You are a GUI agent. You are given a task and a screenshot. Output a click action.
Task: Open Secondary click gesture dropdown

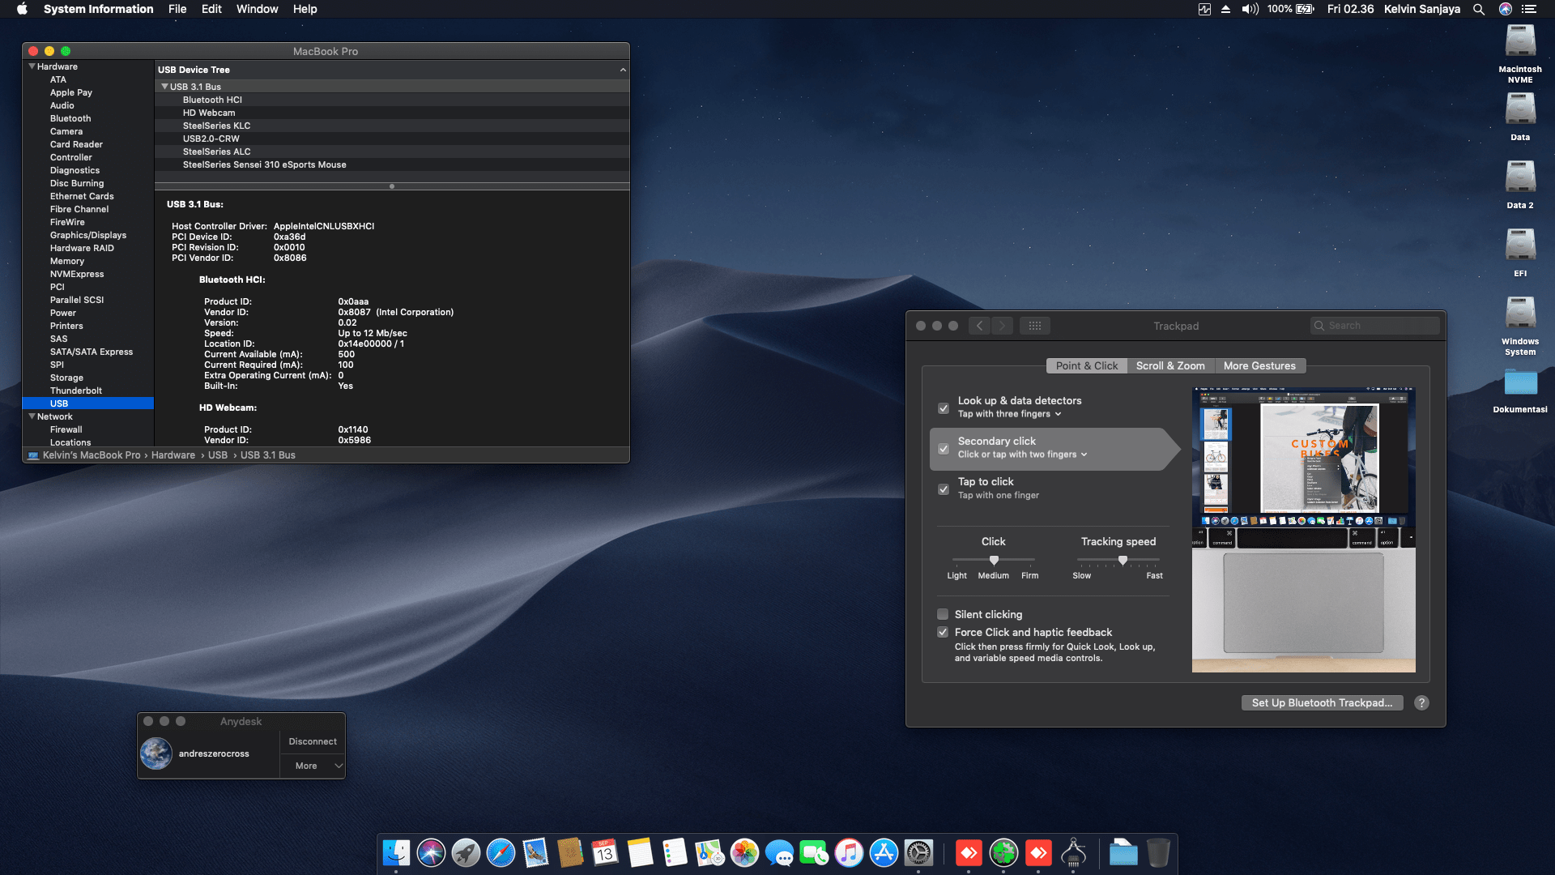pos(1022,455)
